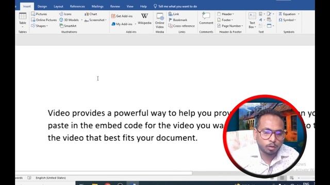The height and width of the screenshot is (185, 330).
Task: Open the Equation dropdown arrow
Action: (x=299, y=14)
